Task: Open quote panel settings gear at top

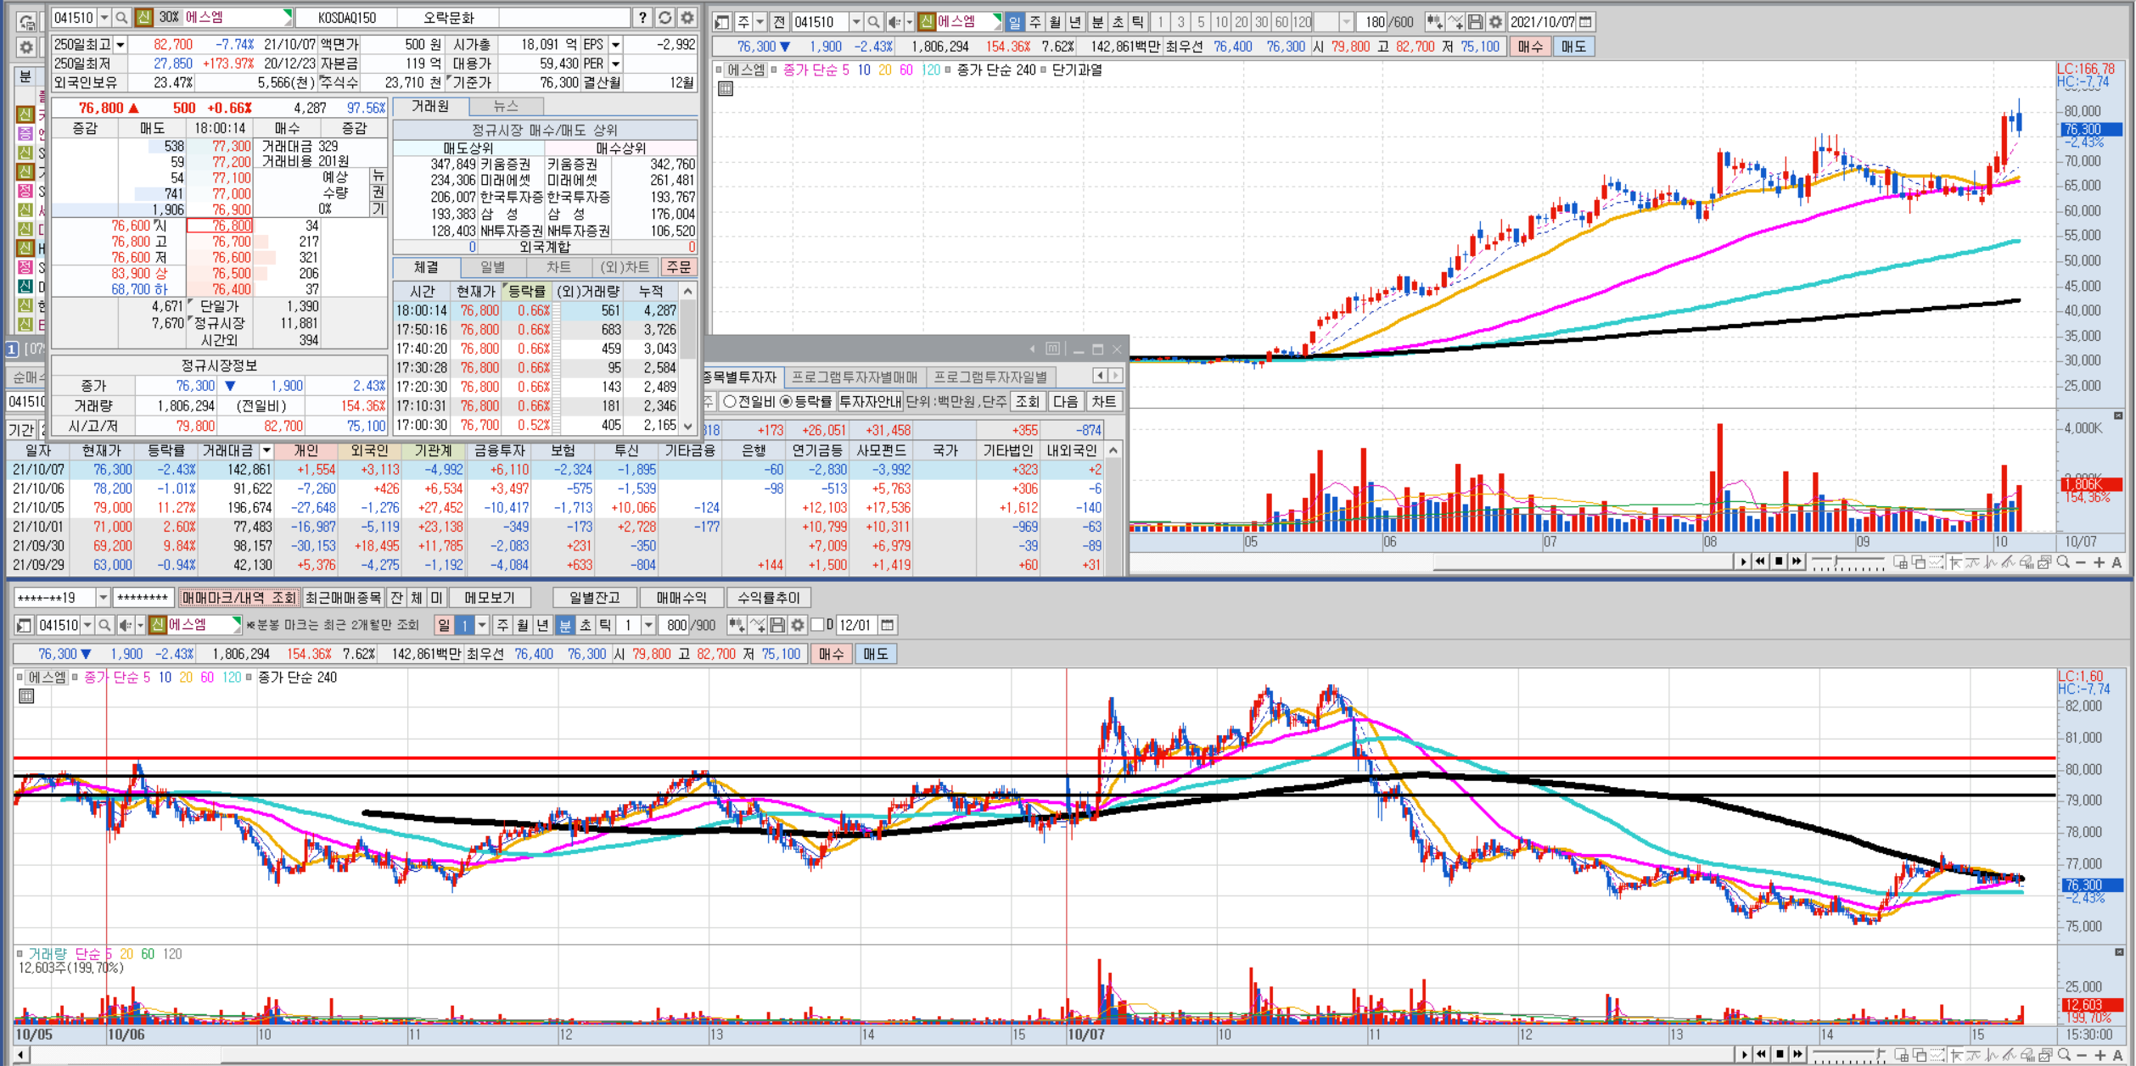Action: coord(687,18)
